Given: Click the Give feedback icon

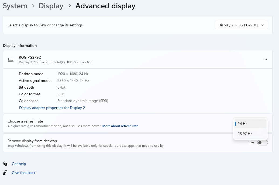Looking at the screenshot, I should coord(5,173).
